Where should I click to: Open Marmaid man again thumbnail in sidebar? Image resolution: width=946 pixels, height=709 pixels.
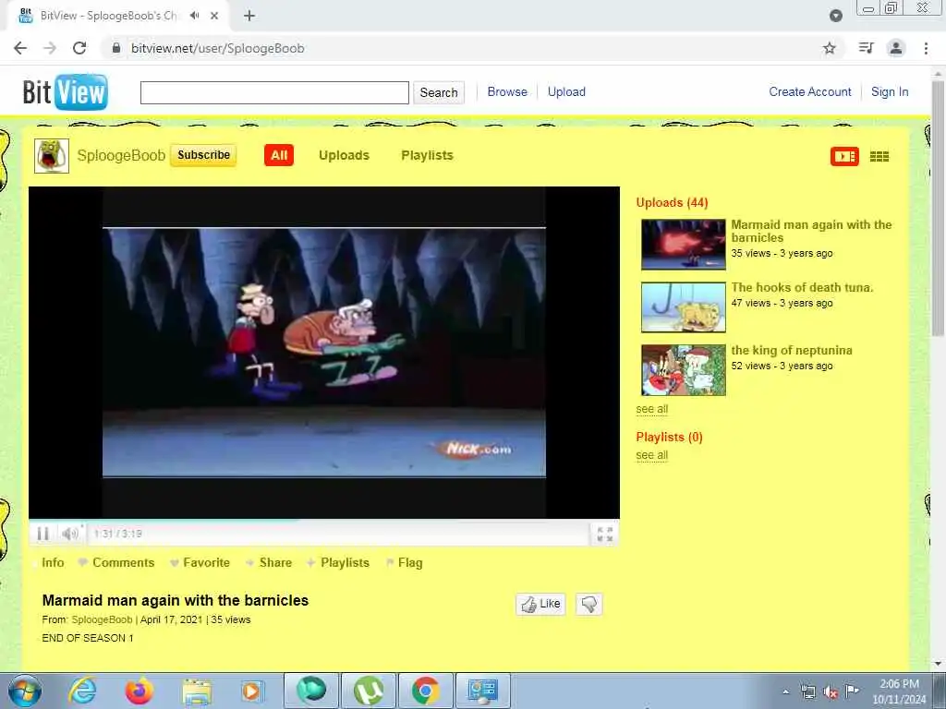683,244
